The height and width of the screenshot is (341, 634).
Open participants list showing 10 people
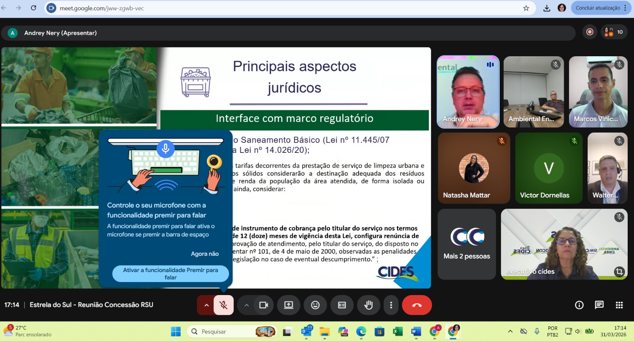[614, 32]
